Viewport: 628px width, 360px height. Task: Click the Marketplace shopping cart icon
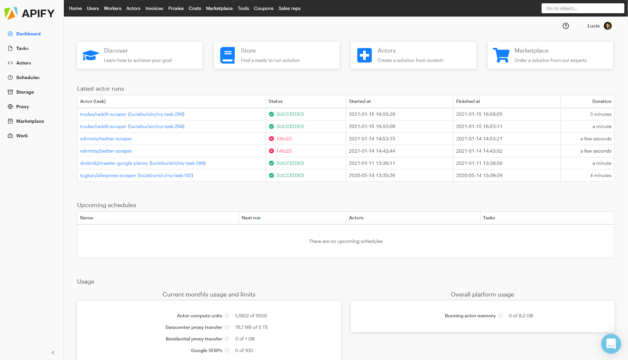501,55
